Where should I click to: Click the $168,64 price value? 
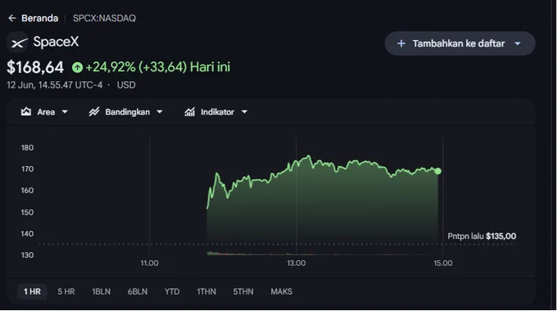click(x=35, y=67)
